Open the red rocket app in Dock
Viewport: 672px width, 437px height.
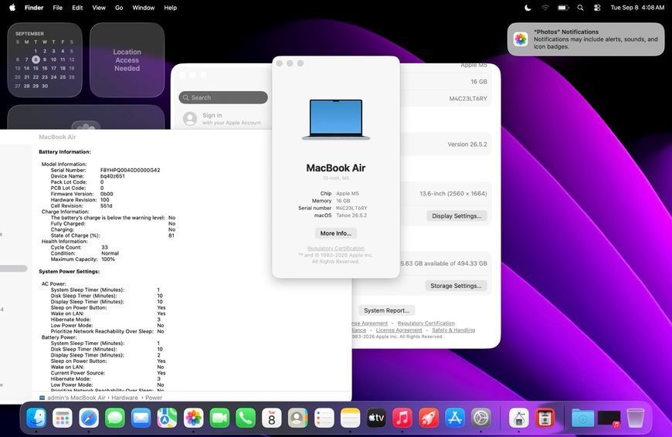[x=429, y=418]
